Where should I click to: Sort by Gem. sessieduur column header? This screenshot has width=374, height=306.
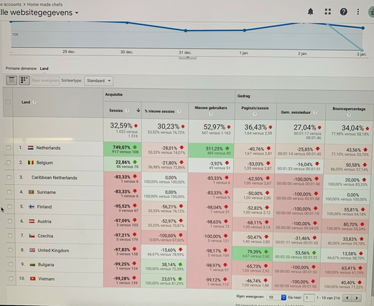296,113
